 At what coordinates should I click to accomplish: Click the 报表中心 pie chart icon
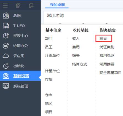click(6, 36)
